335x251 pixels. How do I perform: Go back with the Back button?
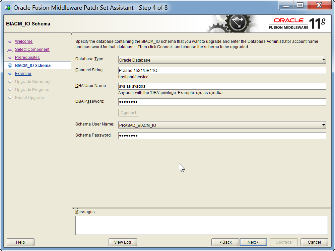[x=225, y=242]
